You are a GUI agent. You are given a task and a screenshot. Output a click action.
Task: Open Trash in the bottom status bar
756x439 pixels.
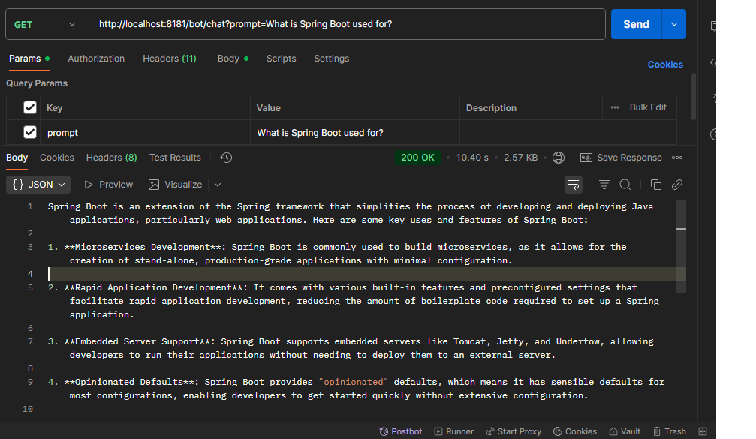tap(668, 431)
